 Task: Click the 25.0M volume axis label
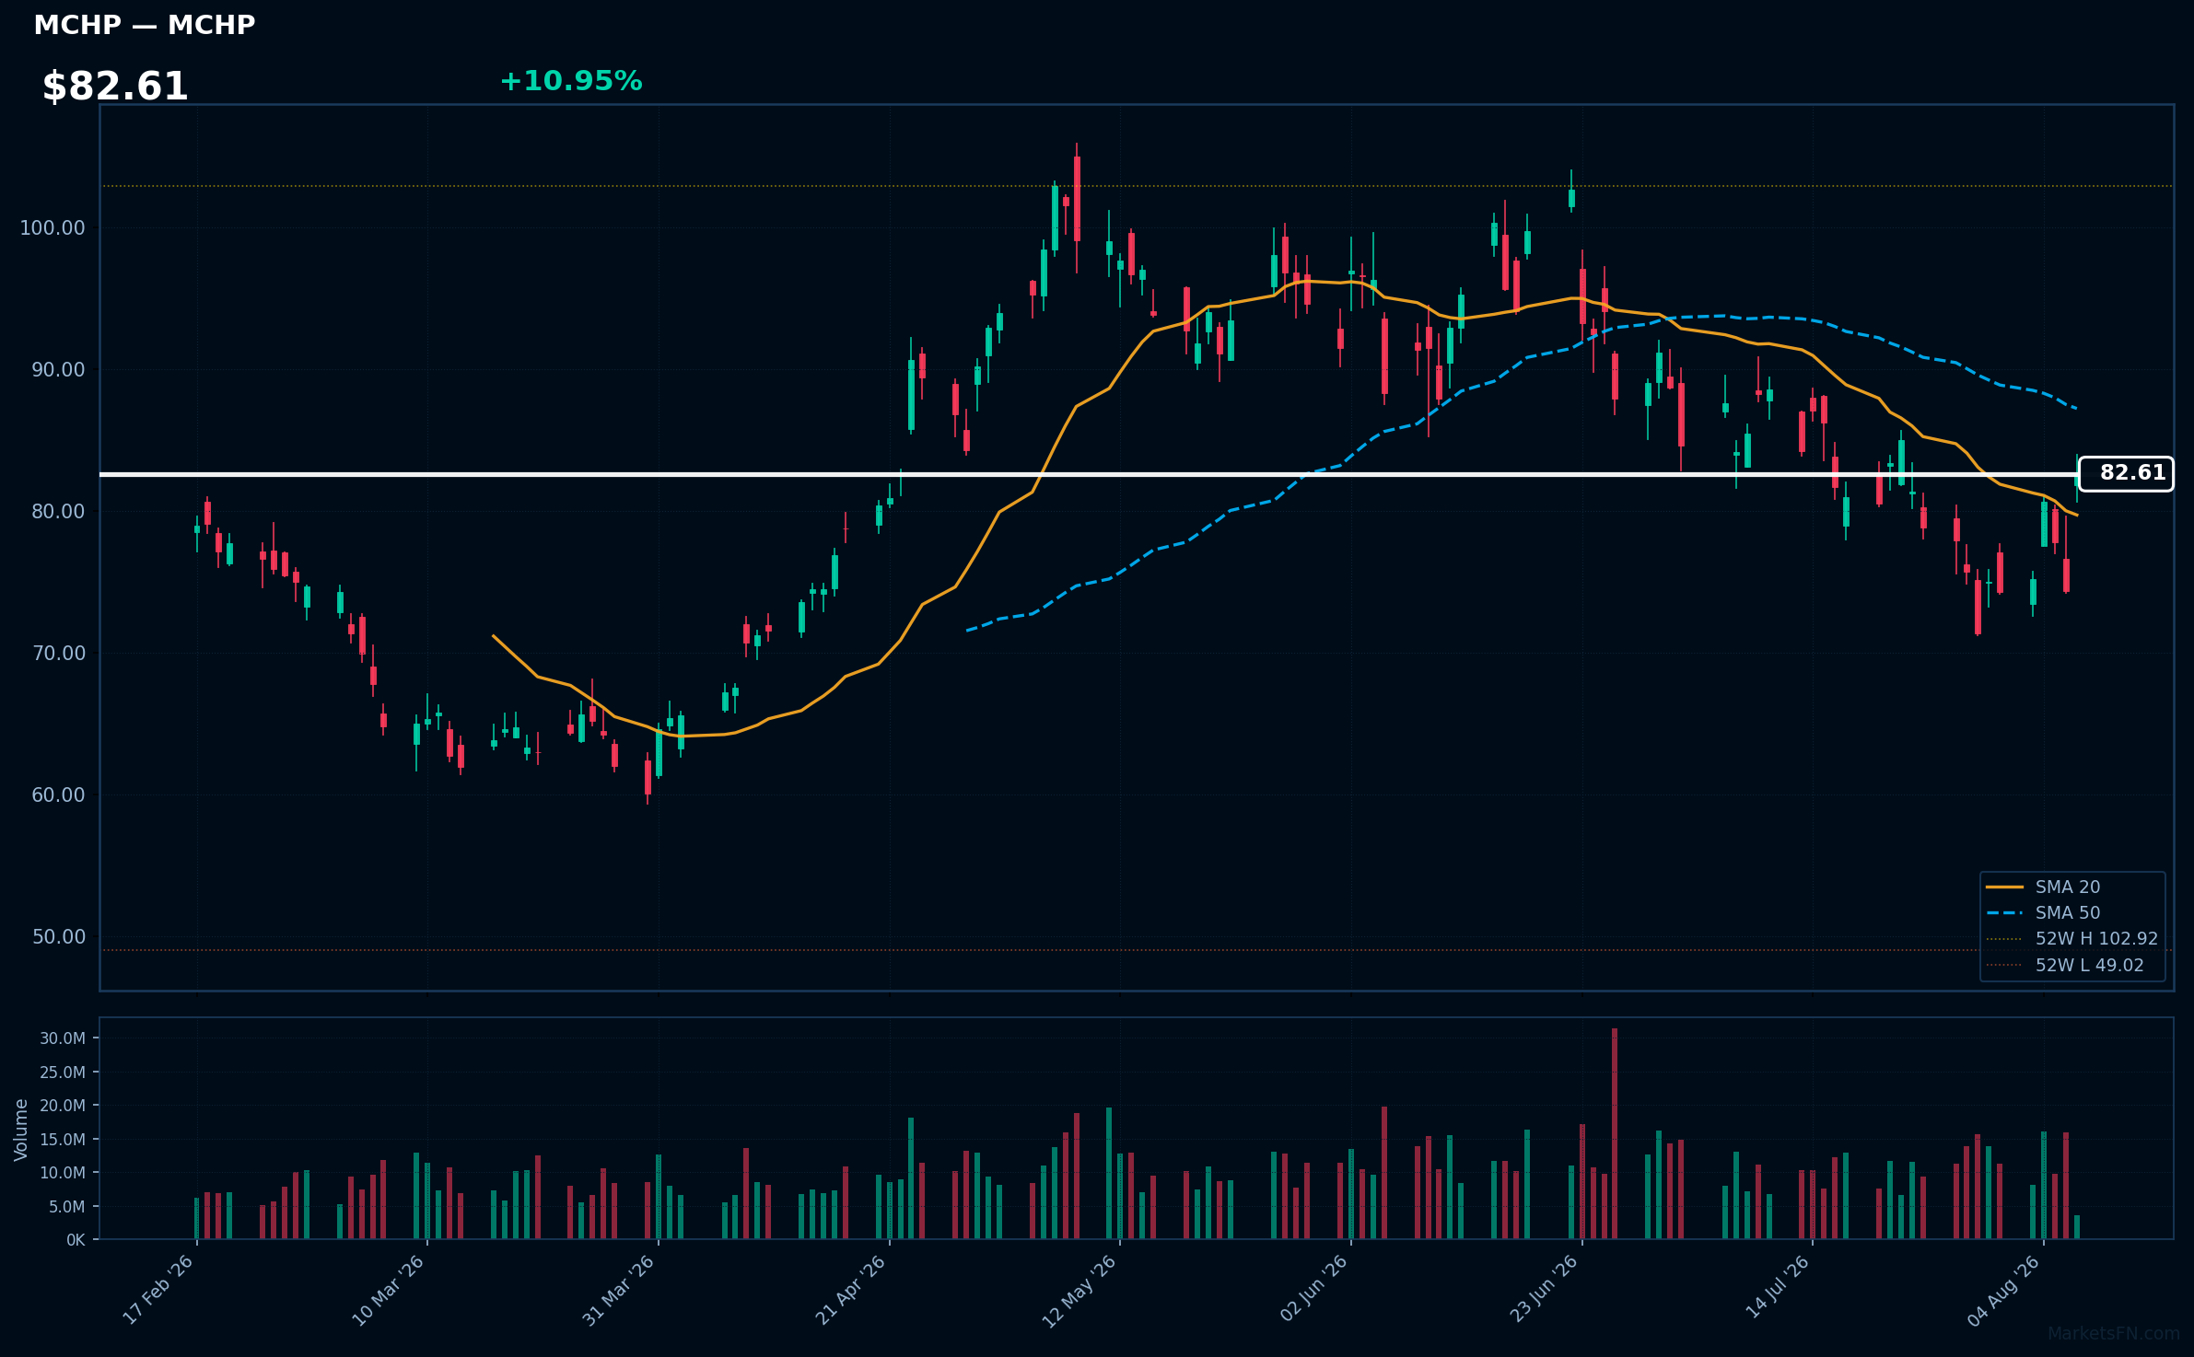tap(63, 1072)
